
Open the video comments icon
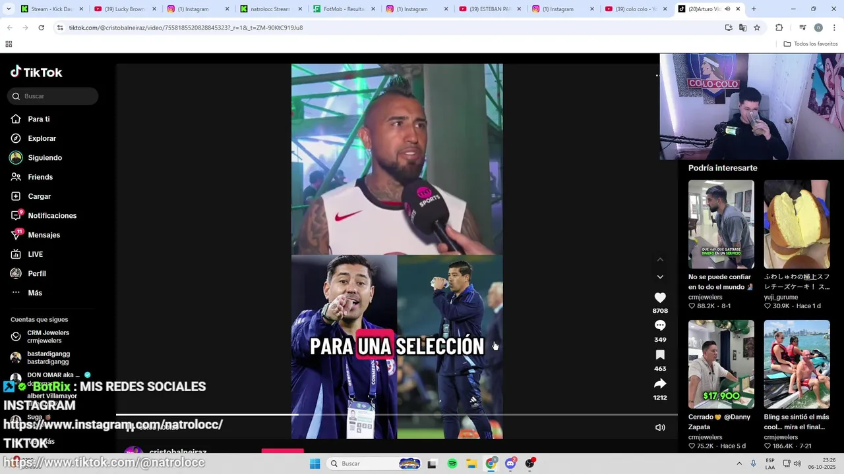coord(660,326)
